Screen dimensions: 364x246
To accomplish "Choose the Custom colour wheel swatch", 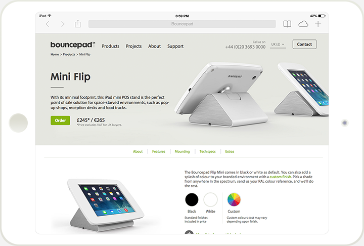I will (234, 199).
